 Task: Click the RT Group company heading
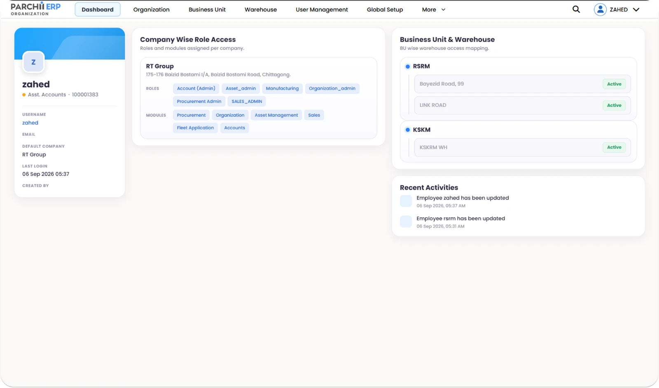pyautogui.click(x=160, y=66)
